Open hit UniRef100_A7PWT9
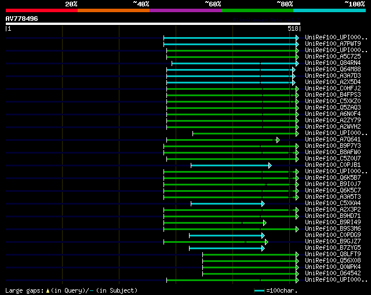 point(333,44)
